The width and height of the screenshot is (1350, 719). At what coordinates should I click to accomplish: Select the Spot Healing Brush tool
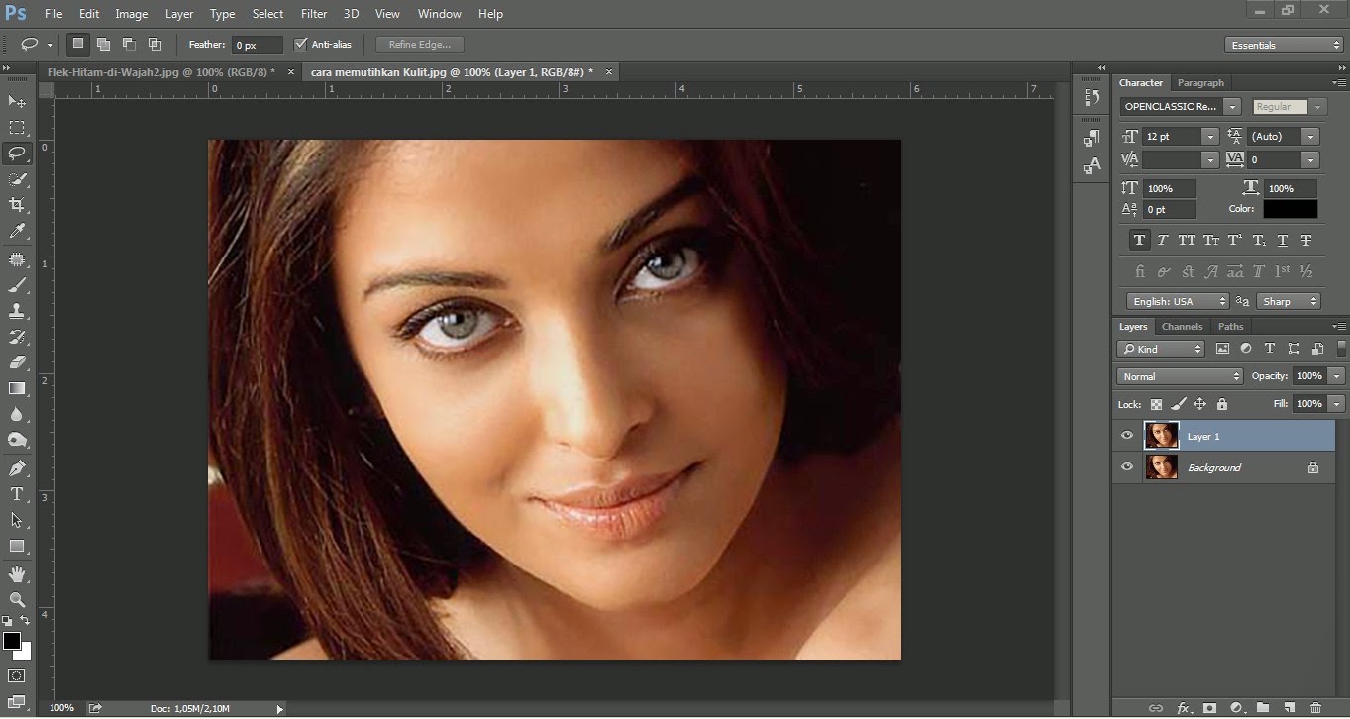[x=17, y=259]
